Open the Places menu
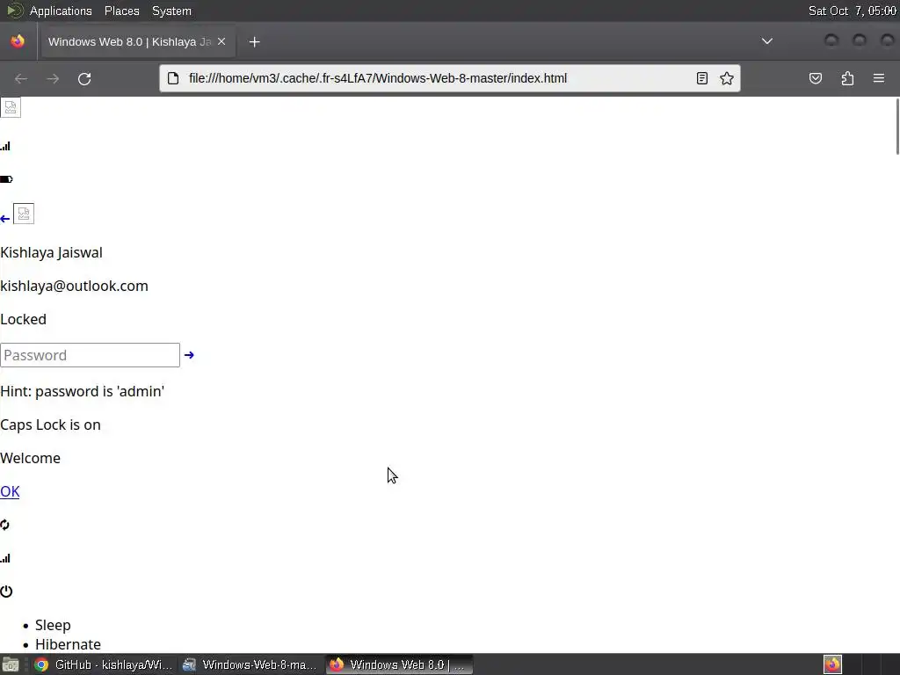Viewport: 900px width, 675px height. (121, 11)
